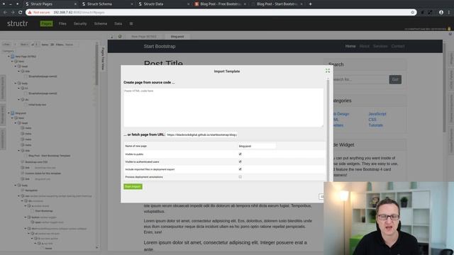Bookmark this page with the star icon
This screenshot has width=454, height=255.
(413, 13)
